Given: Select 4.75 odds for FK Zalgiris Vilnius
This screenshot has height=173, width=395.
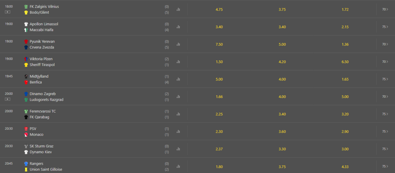Looking at the screenshot, I should tap(220, 9).
